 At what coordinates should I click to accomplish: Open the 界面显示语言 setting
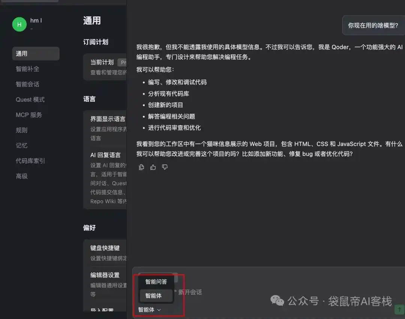pyautogui.click(x=108, y=119)
